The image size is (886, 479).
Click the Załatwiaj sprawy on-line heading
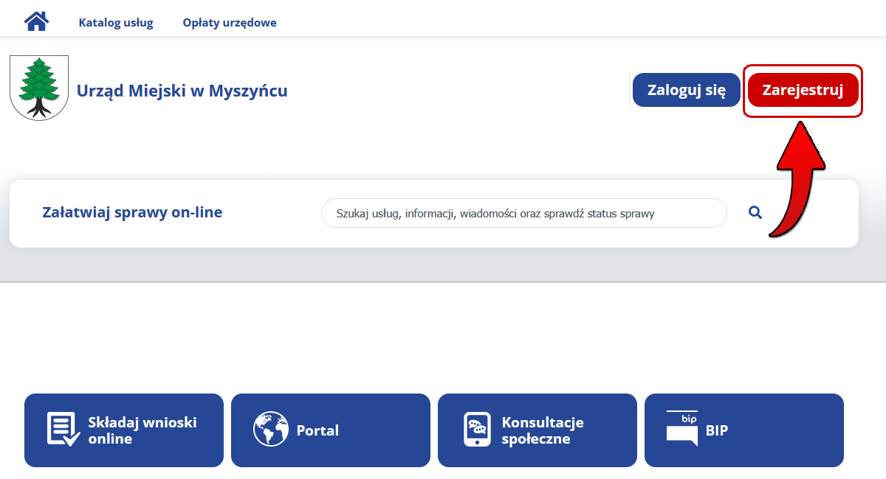point(132,212)
